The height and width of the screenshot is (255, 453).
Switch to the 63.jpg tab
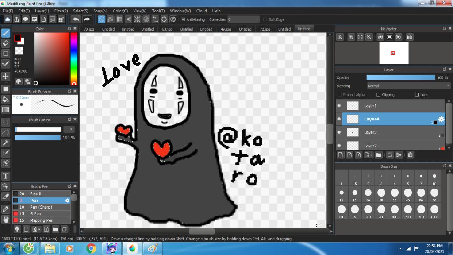[167, 29]
